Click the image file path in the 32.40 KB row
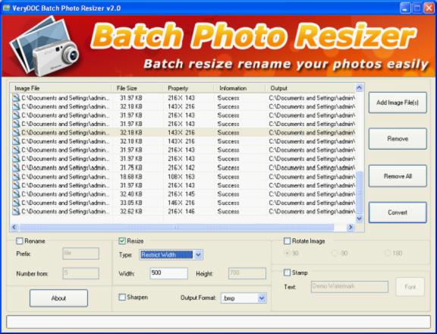Screen dimensions: 437x334 65,194
